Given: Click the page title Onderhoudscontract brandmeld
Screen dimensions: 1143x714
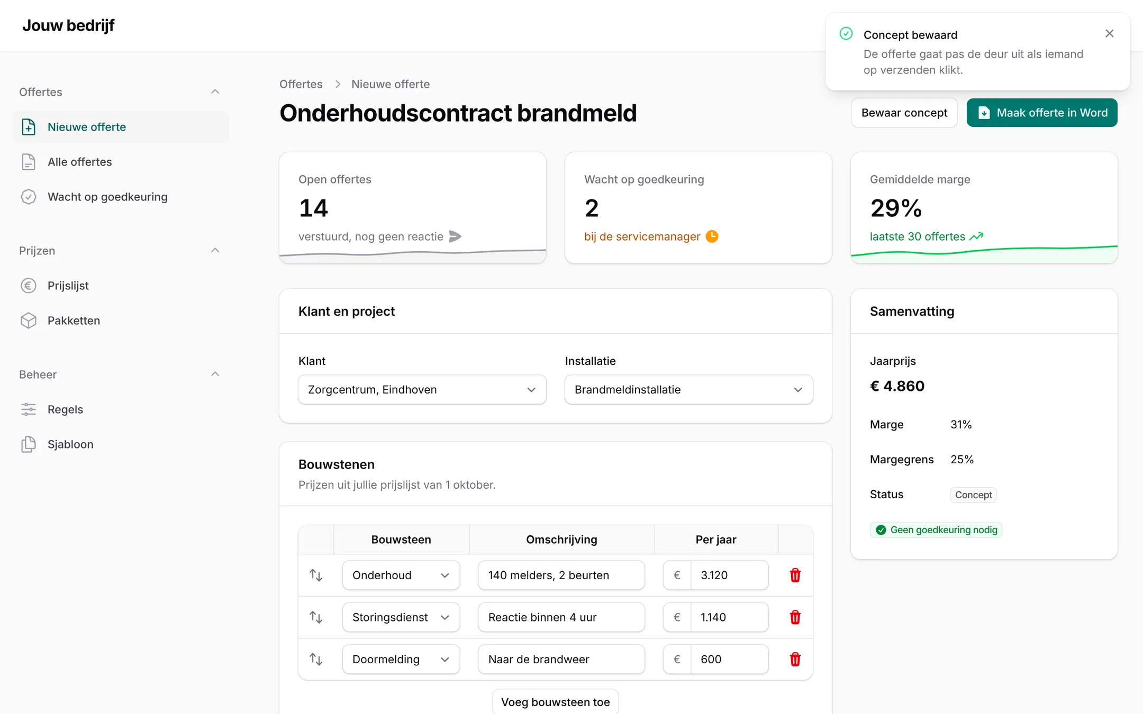Looking at the screenshot, I should tap(458, 113).
